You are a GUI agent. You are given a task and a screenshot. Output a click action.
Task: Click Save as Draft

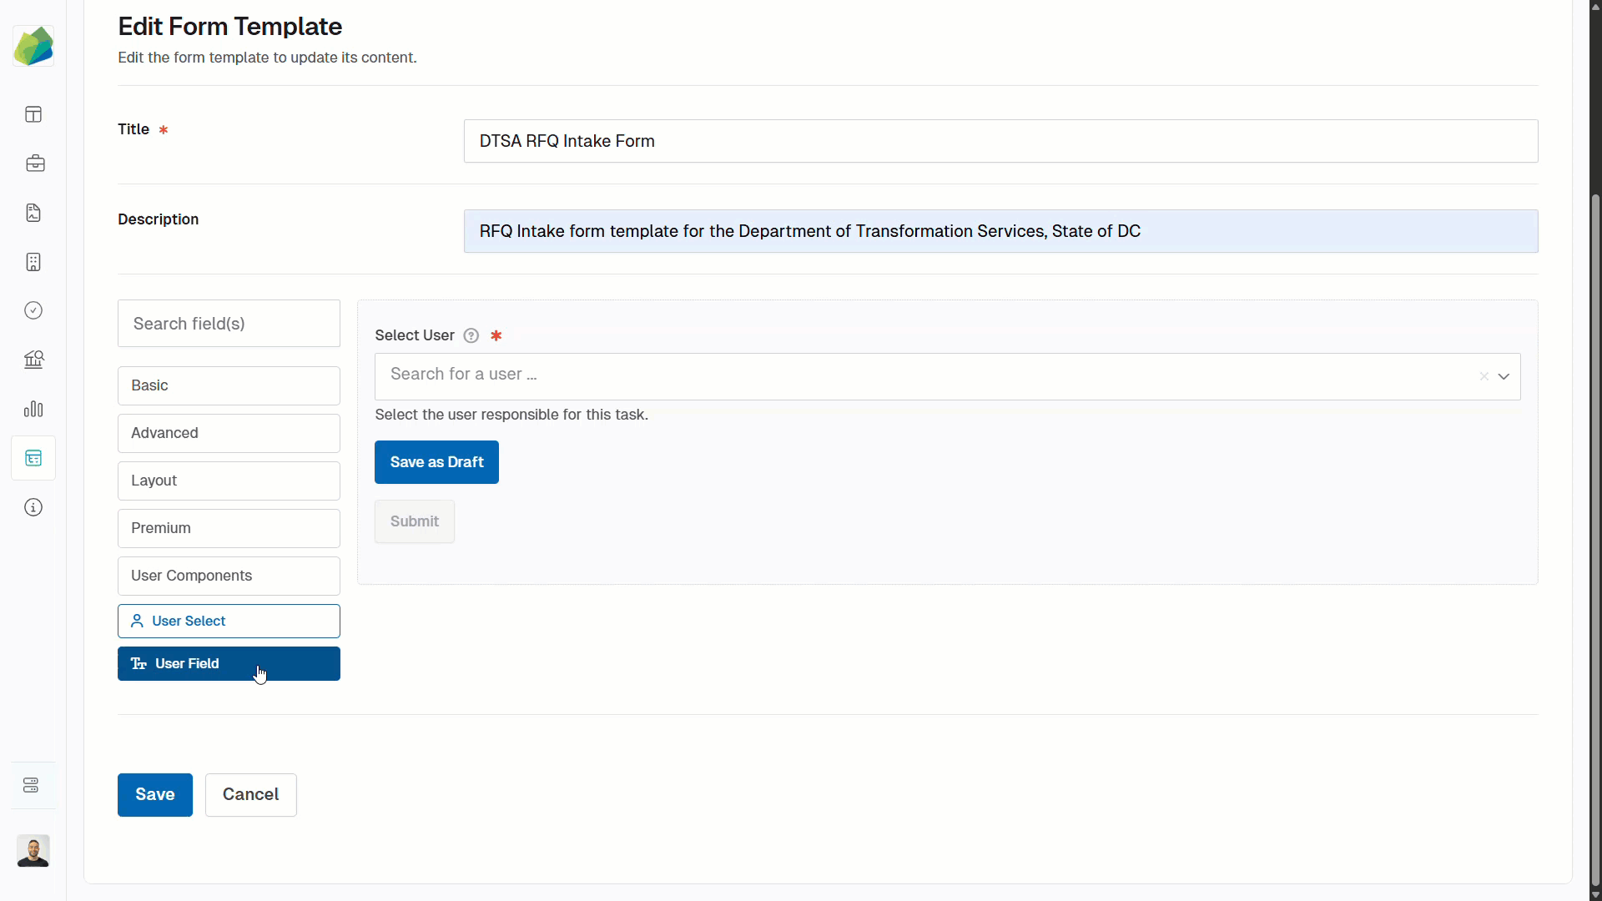click(436, 462)
